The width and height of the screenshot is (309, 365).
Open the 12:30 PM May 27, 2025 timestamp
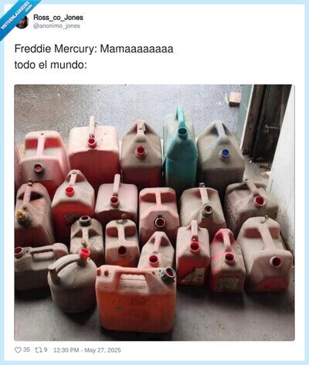tap(87, 350)
